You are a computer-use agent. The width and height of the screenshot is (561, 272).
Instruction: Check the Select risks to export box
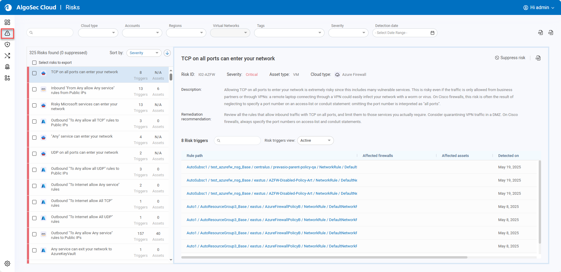[x=34, y=63]
